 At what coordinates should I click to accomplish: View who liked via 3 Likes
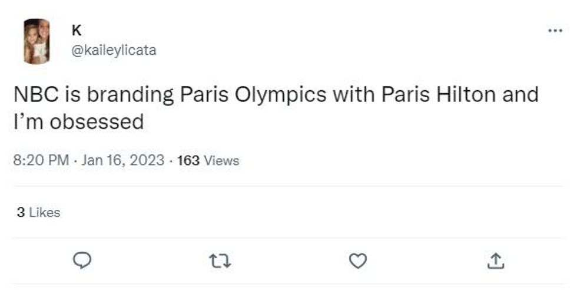pyautogui.click(x=38, y=212)
